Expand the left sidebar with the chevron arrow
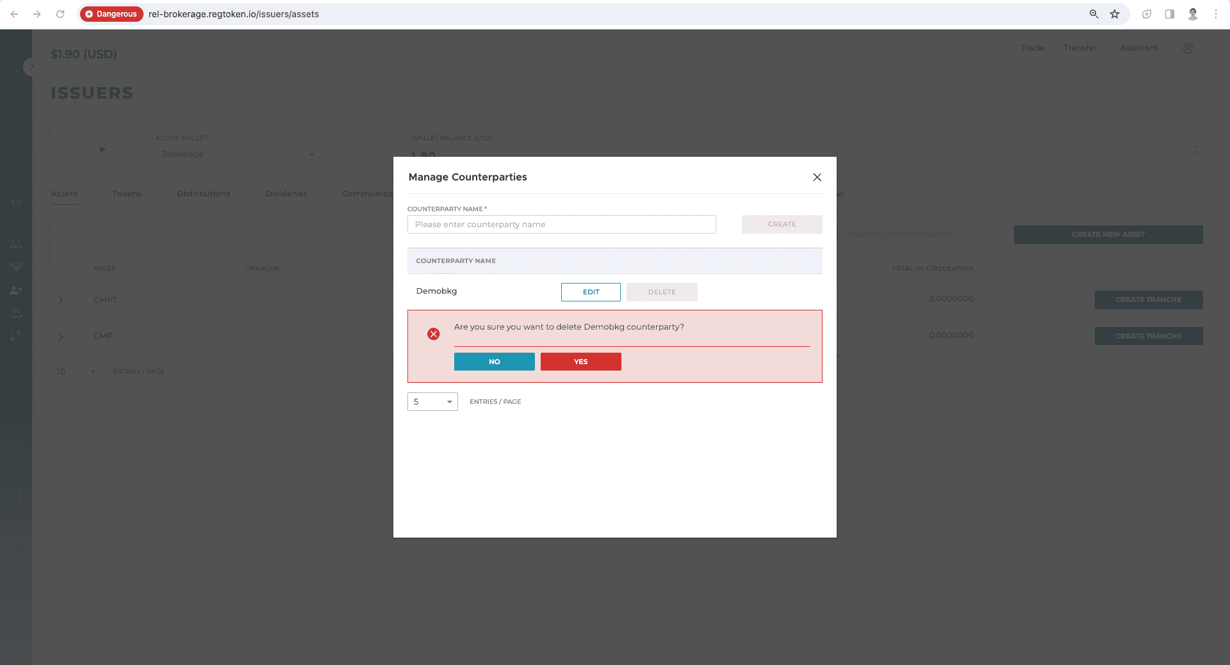1230x665 pixels. pos(31,67)
